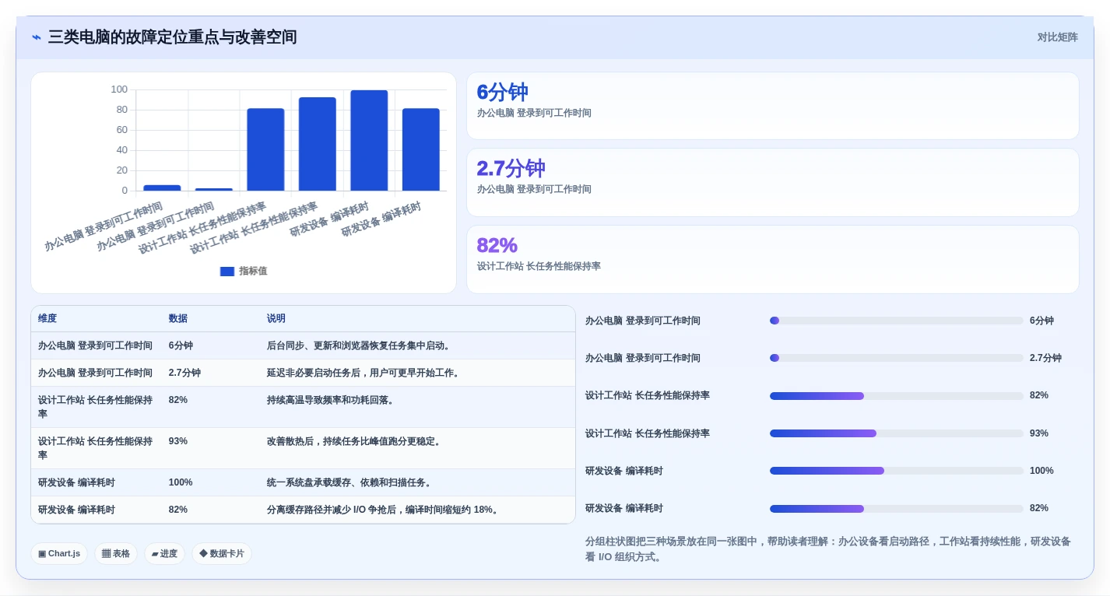Click the progress bar in the 100% row
The height and width of the screenshot is (596, 1110).
[x=896, y=471]
